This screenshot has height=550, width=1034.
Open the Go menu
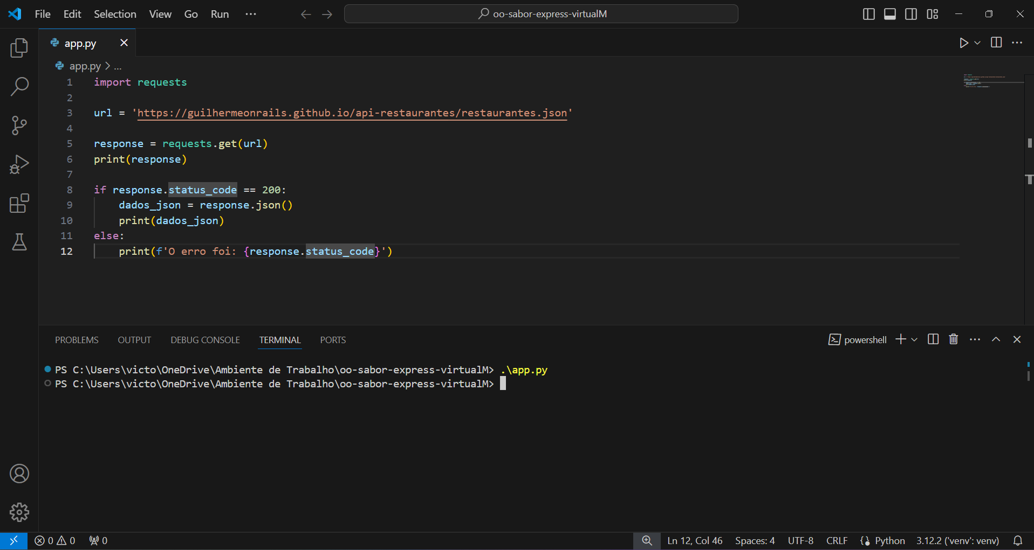click(x=191, y=14)
